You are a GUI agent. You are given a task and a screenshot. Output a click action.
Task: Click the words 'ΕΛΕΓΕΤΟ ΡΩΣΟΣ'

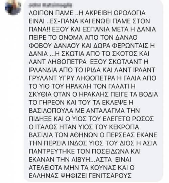(x=128, y=119)
